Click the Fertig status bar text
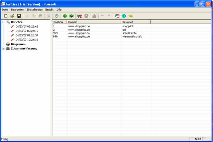The image size is (213, 142). point(4,139)
